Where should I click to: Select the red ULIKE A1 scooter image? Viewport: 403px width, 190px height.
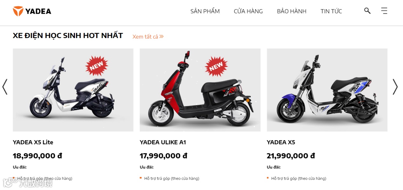[200, 90]
